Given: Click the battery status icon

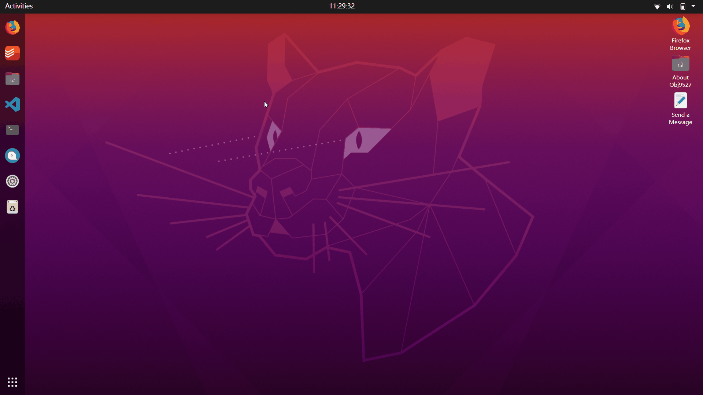Looking at the screenshot, I should click(682, 6).
